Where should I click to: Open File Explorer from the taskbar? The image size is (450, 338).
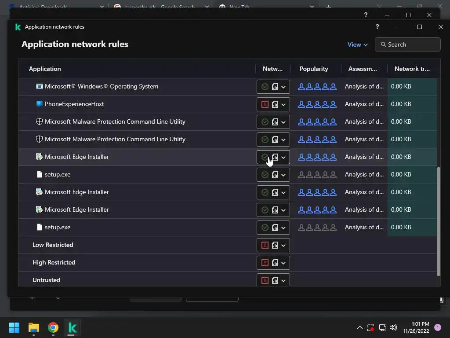coord(33,327)
